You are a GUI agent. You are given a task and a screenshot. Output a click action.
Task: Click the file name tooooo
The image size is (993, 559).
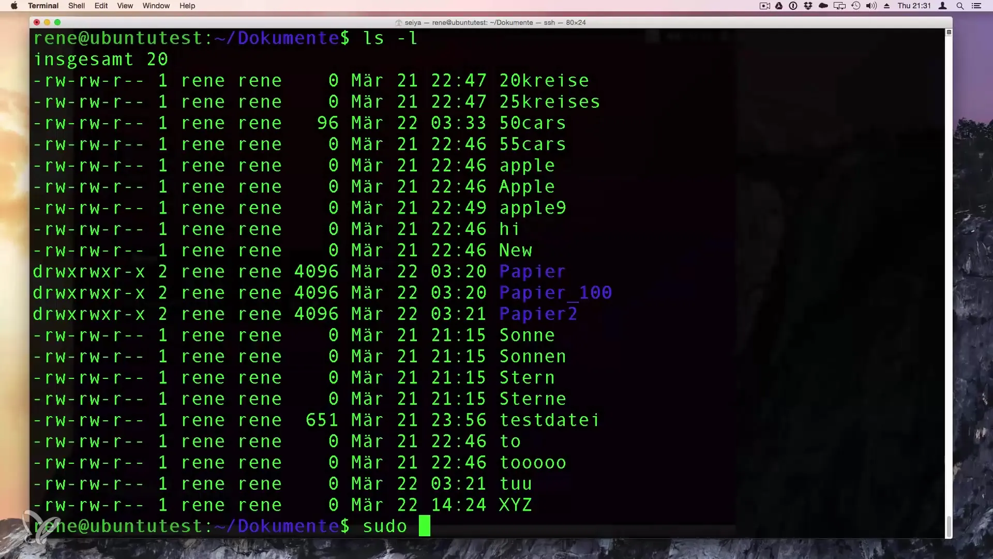click(533, 463)
